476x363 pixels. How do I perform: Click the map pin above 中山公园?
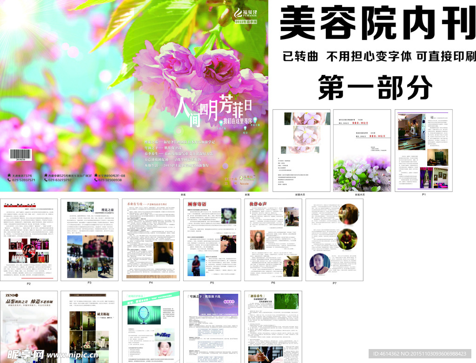pyautogui.click(x=256, y=120)
